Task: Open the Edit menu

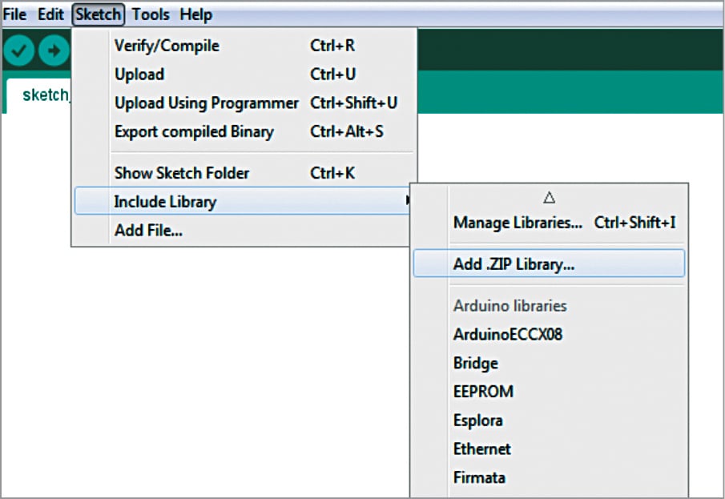Action: [50, 14]
